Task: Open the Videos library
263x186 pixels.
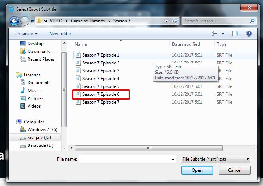Action: tap(30, 106)
